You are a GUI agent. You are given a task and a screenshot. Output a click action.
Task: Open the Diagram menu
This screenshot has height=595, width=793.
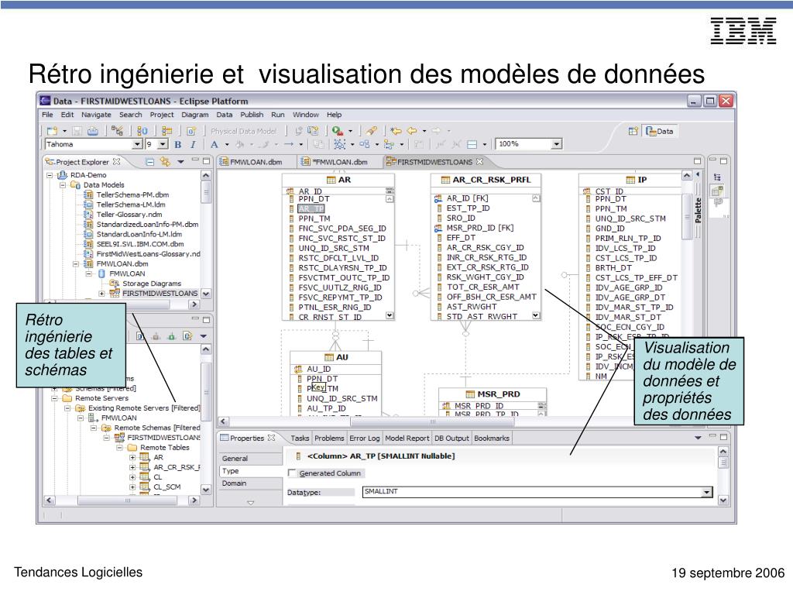click(194, 115)
